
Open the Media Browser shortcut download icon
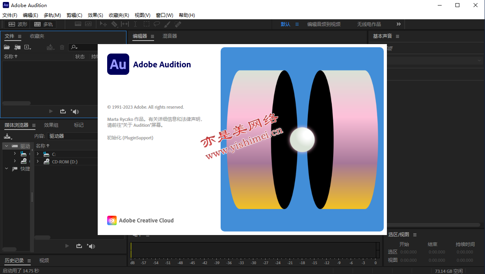click(x=8, y=136)
